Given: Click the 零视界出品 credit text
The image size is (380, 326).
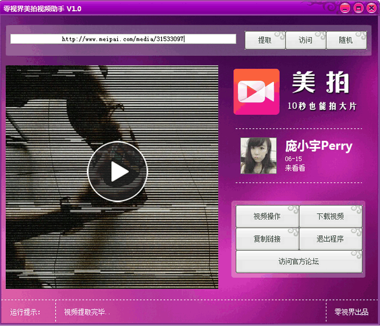Looking at the screenshot, I should point(351,312).
